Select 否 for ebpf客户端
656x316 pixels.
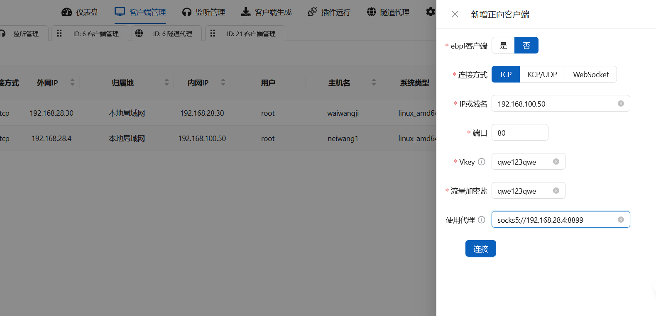coord(526,46)
